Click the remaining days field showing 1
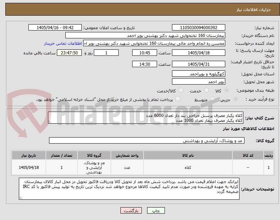Screen dimensions: 280x220 pyautogui.click(x=106, y=53)
